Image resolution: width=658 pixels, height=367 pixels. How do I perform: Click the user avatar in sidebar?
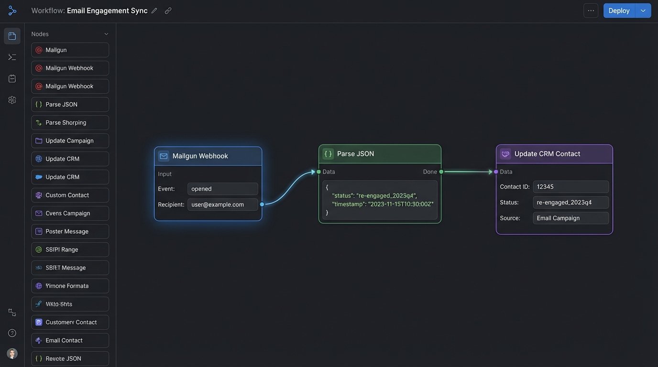coord(12,354)
